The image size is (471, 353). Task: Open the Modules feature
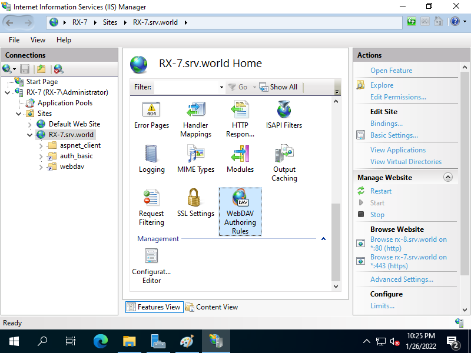240,159
